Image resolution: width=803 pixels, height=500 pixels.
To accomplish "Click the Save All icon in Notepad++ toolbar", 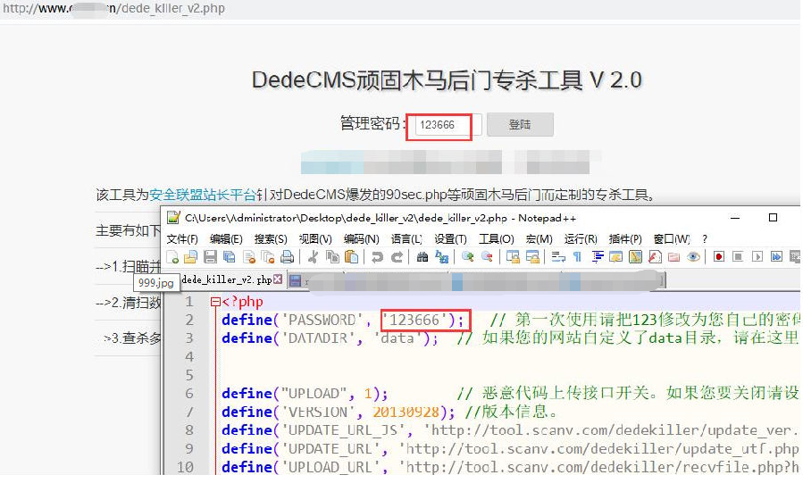I will (x=229, y=257).
